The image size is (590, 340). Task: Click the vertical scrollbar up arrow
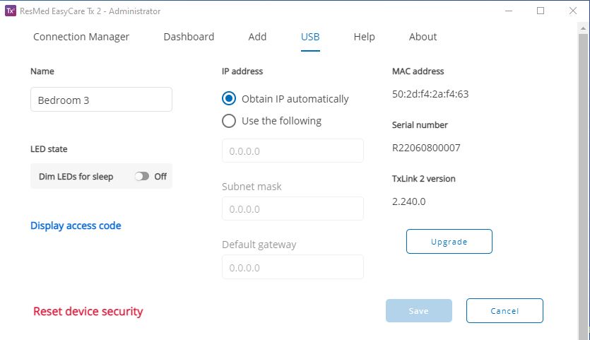pos(583,28)
